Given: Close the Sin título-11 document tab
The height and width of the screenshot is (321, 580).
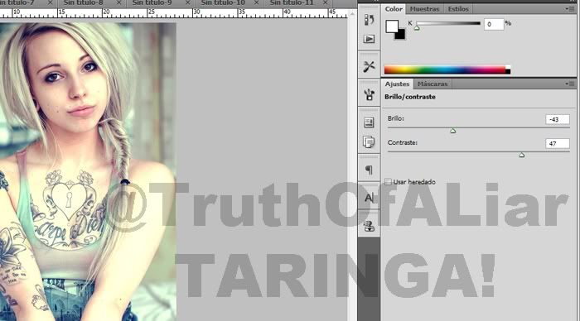Looking at the screenshot, I should pos(325,3).
